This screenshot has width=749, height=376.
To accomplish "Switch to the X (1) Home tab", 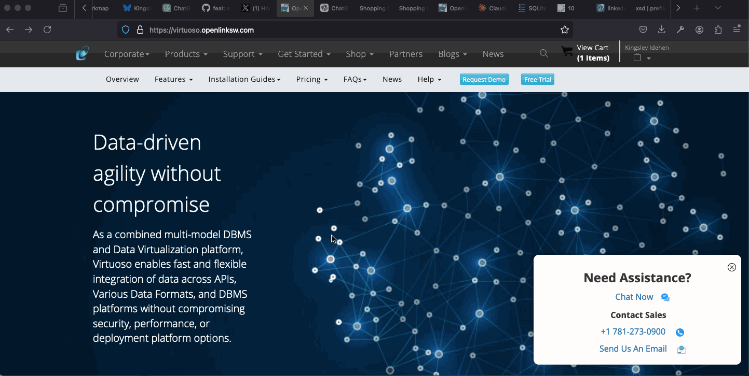I will (x=256, y=8).
